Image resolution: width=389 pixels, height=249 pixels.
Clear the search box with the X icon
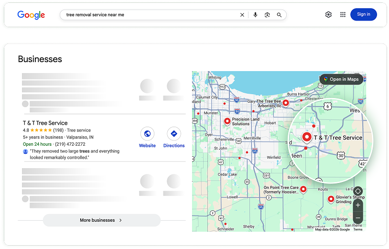tap(242, 15)
